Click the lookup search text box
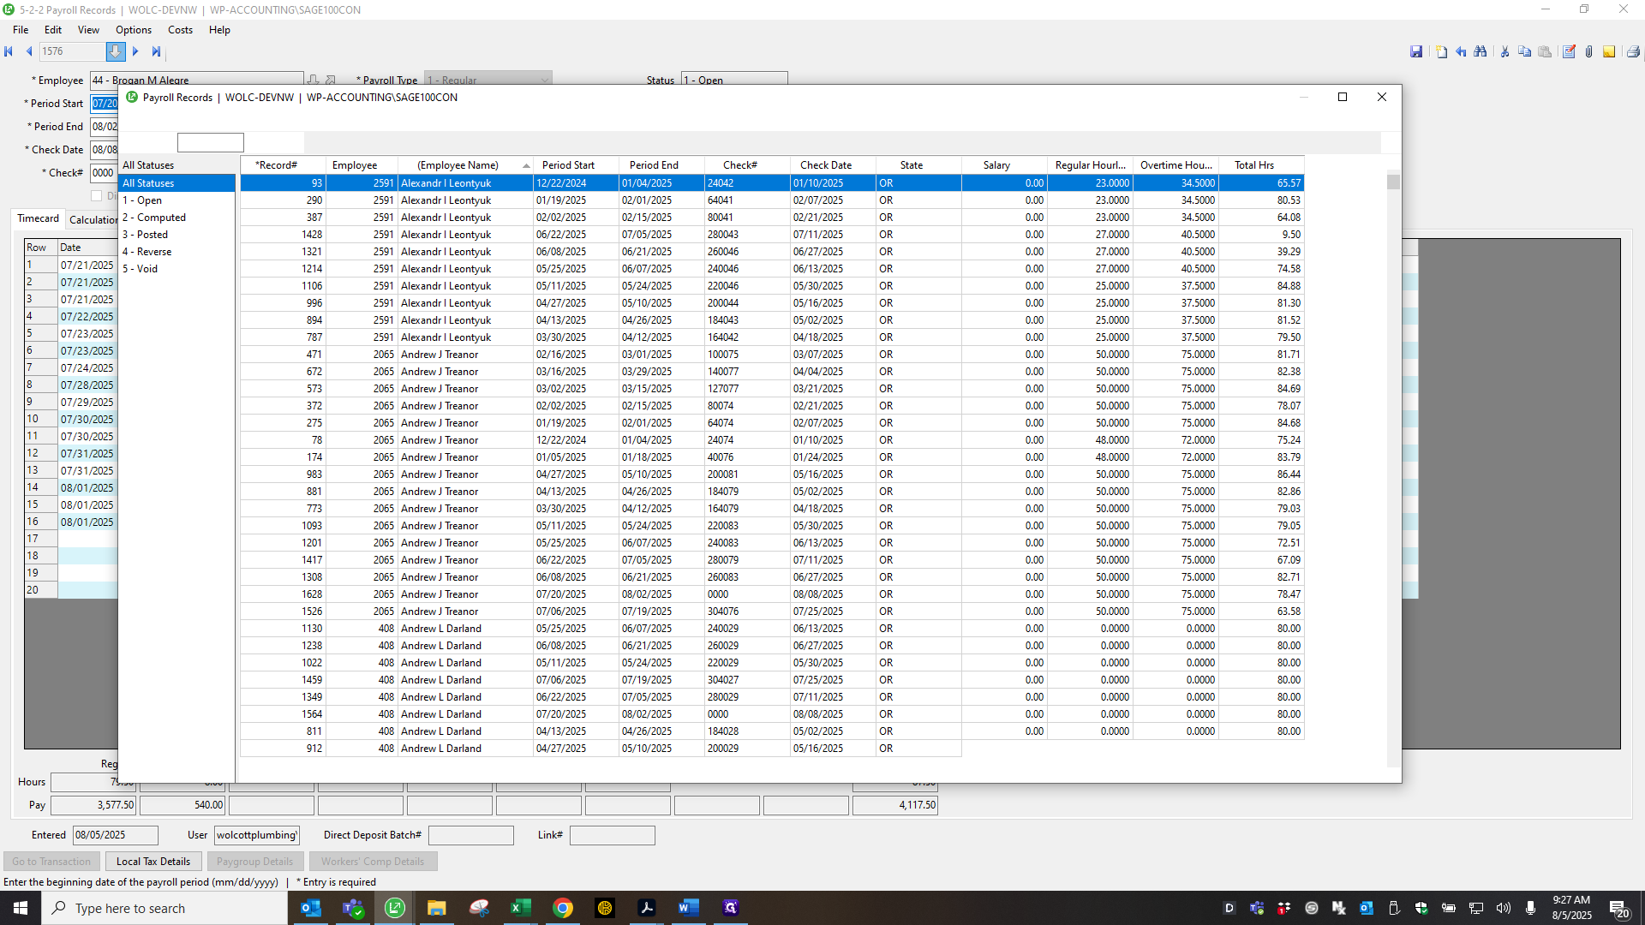The height and width of the screenshot is (925, 1645). click(x=211, y=142)
